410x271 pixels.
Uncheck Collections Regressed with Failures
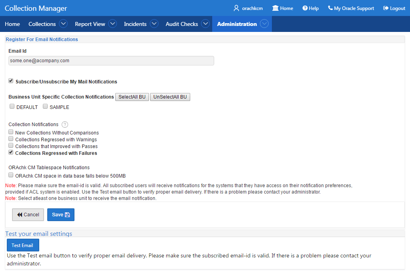tap(11, 152)
